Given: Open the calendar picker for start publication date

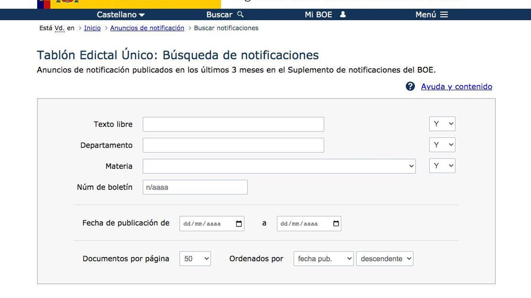Looking at the screenshot, I should [x=238, y=223].
